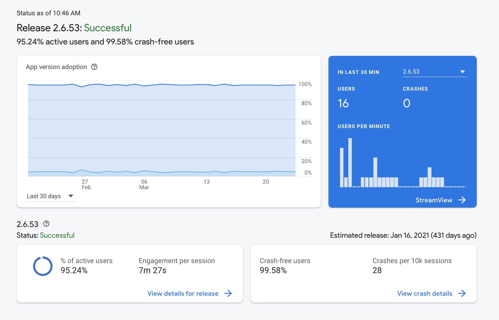Select the CRASHES count showing 0

[406, 103]
